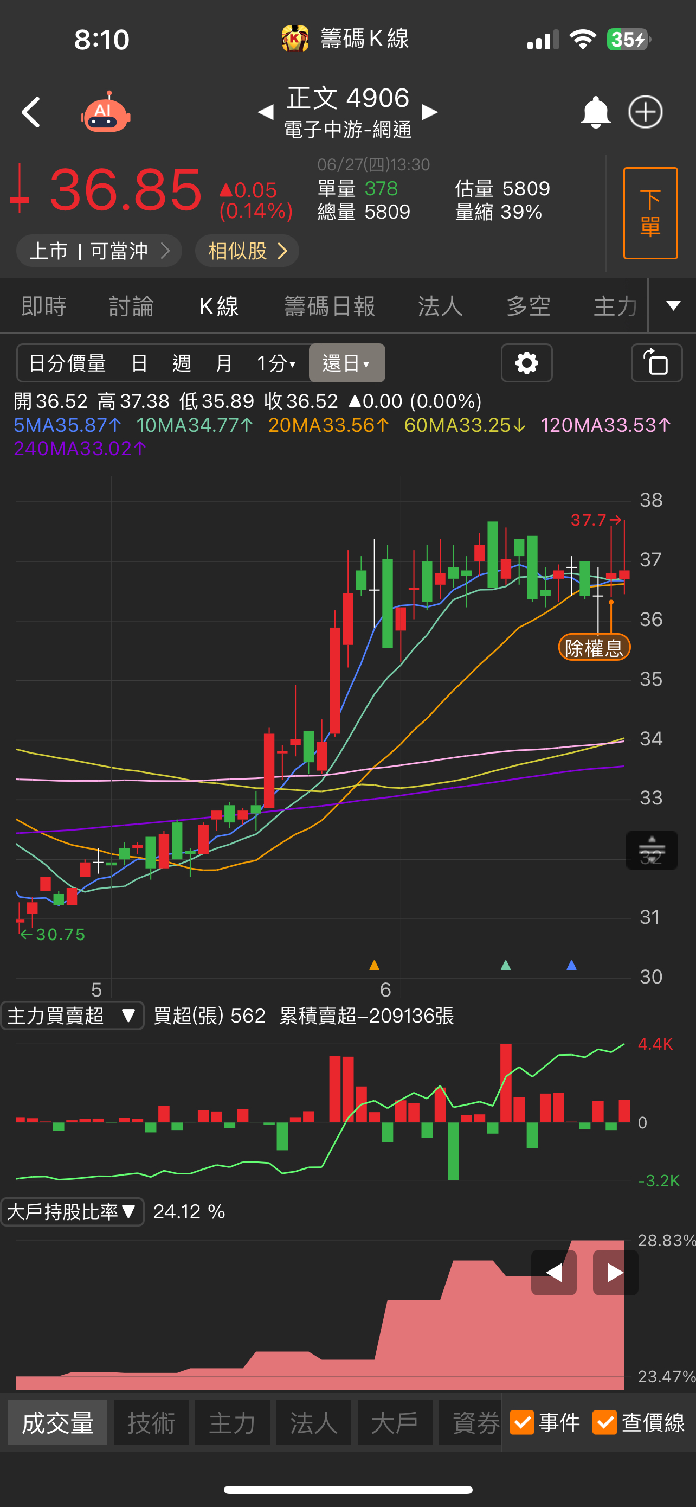This screenshot has width=696, height=1507.
Task: Tap the back arrow icon
Action: coord(31,112)
